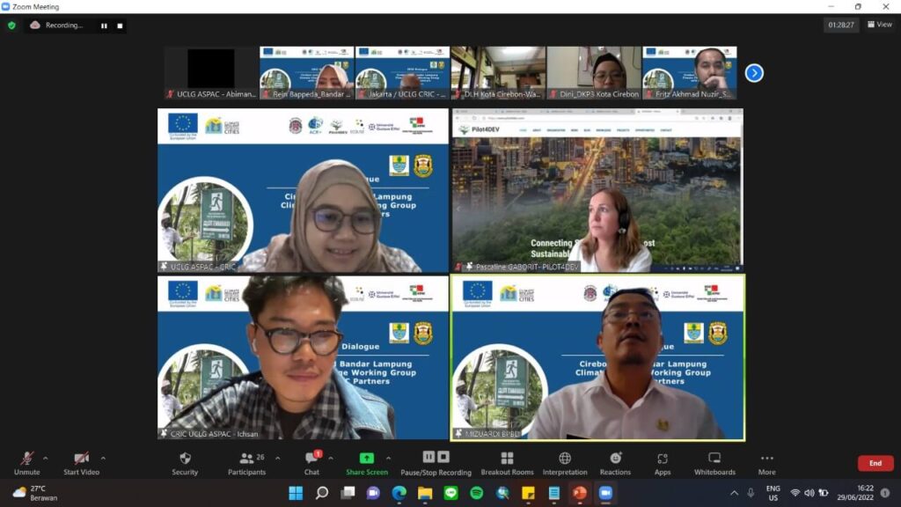This screenshot has height=507, width=901.
Task: Select Dini_DKP3 Kota Cirebon thumbnail
Action: point(594,73)
